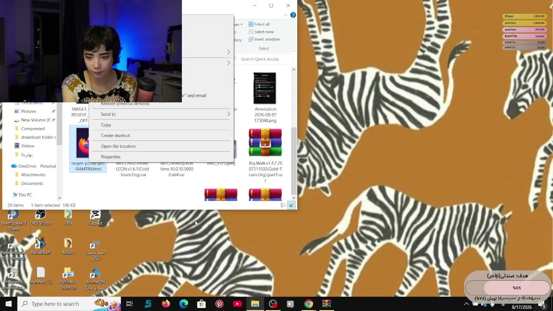Switch to File Explorer in the taskbar
Image resolution: width=553 pixels, height=311 pixels.
point(255,304)
